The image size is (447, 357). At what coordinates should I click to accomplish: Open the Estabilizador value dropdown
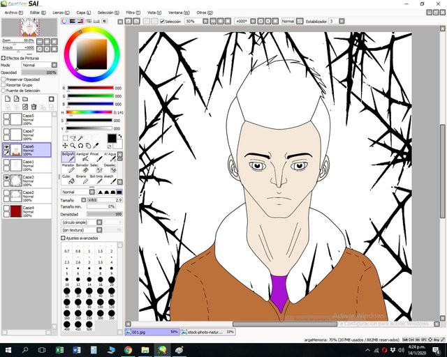[342, 21]
